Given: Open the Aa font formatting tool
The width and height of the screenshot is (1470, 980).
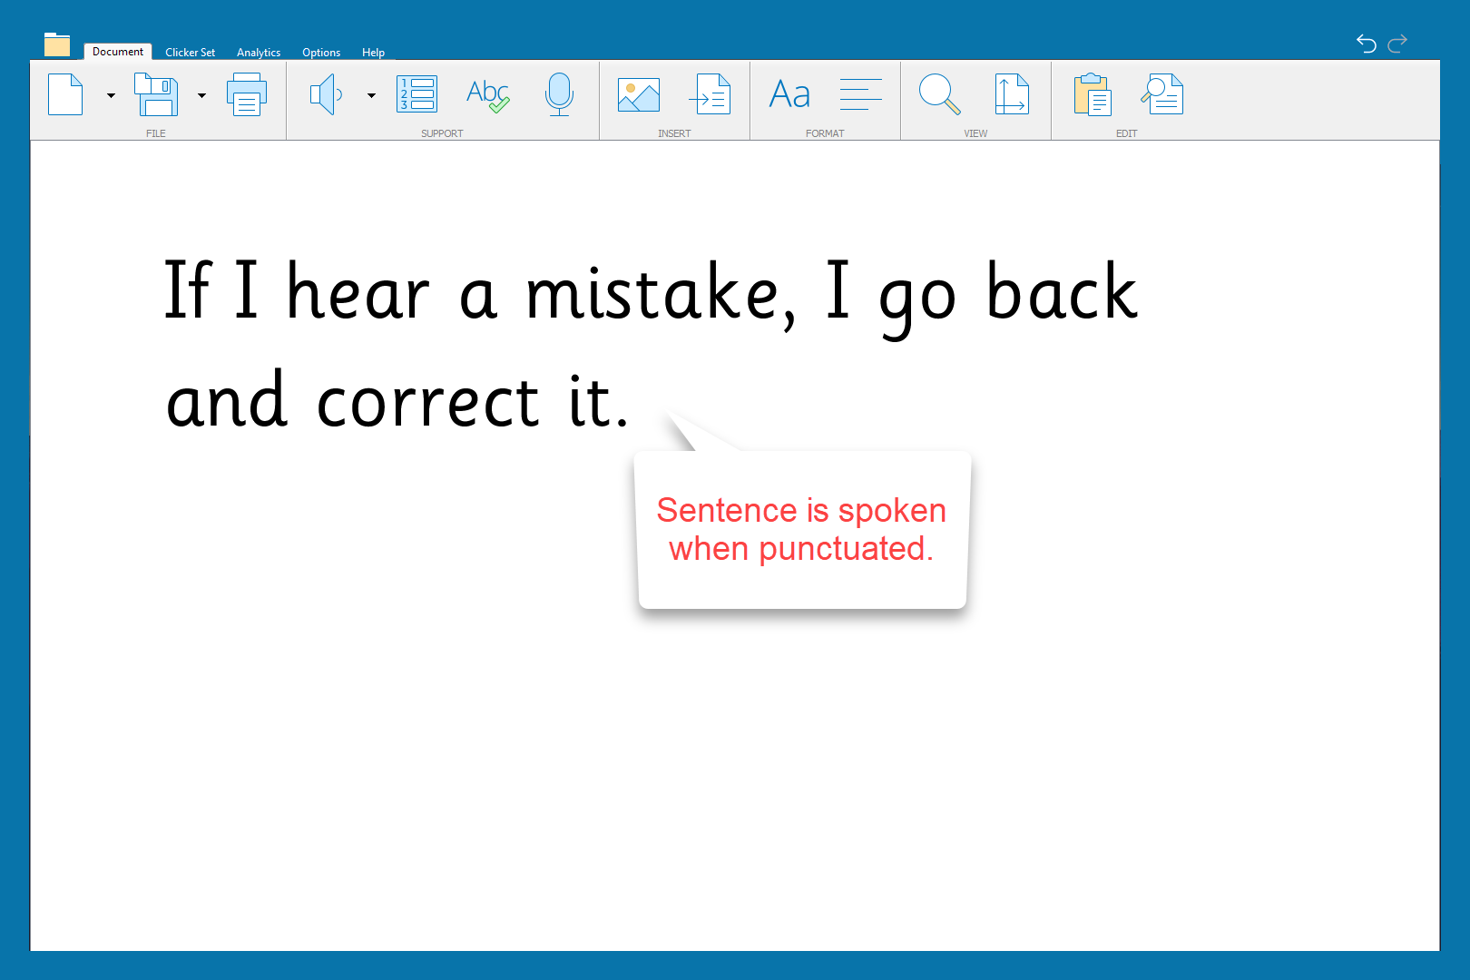Looking at the screenshot, I should click(789, 94).
